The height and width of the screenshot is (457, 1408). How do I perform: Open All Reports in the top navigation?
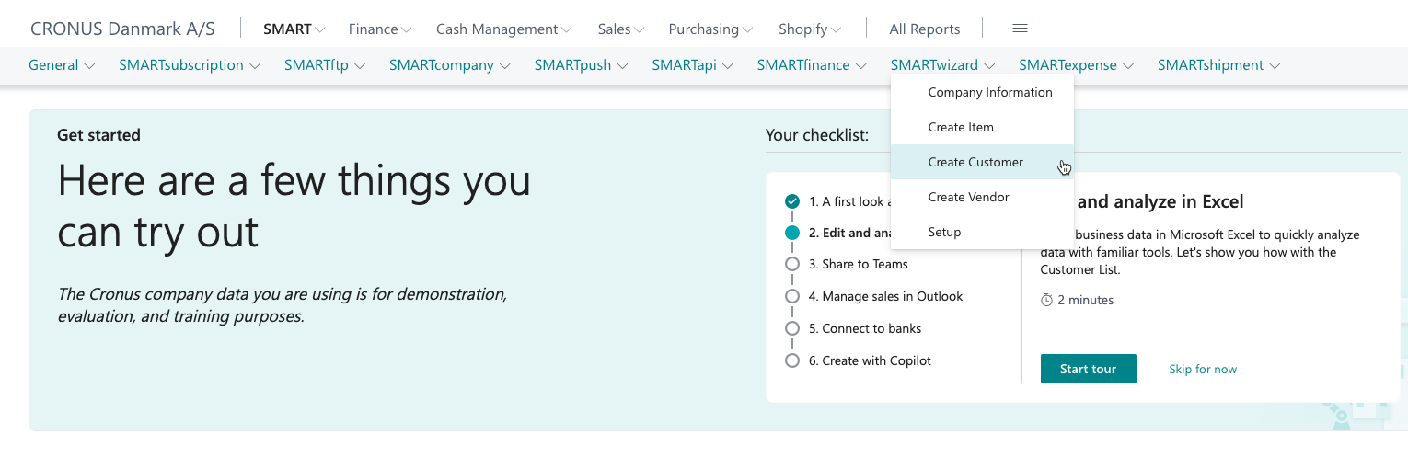point(924,29)
